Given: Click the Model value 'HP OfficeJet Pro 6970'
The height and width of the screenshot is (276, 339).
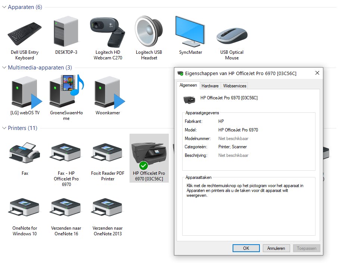Looking at the screenshot, I should pos(238,130).
